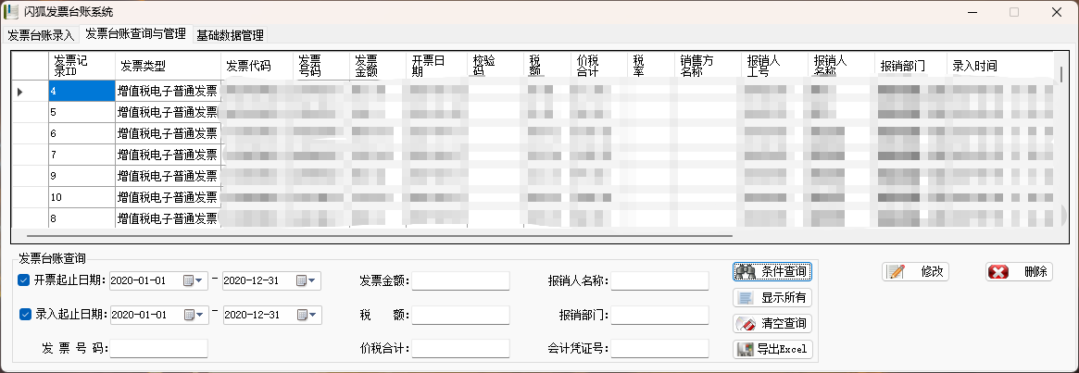
Task: Click the red X icon on 删除
Action: pyautogui.click(x=998, y=271)
